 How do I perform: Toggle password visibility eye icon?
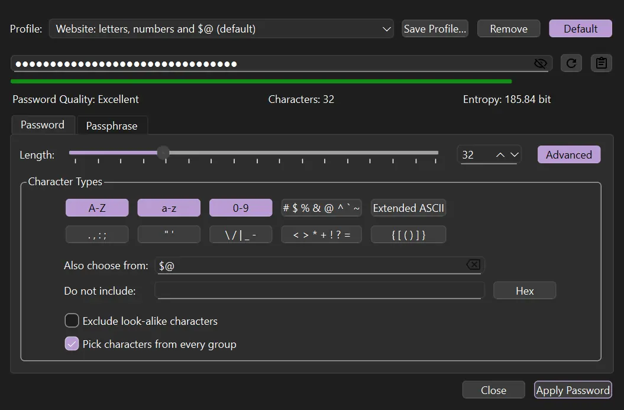click(541, 63)
